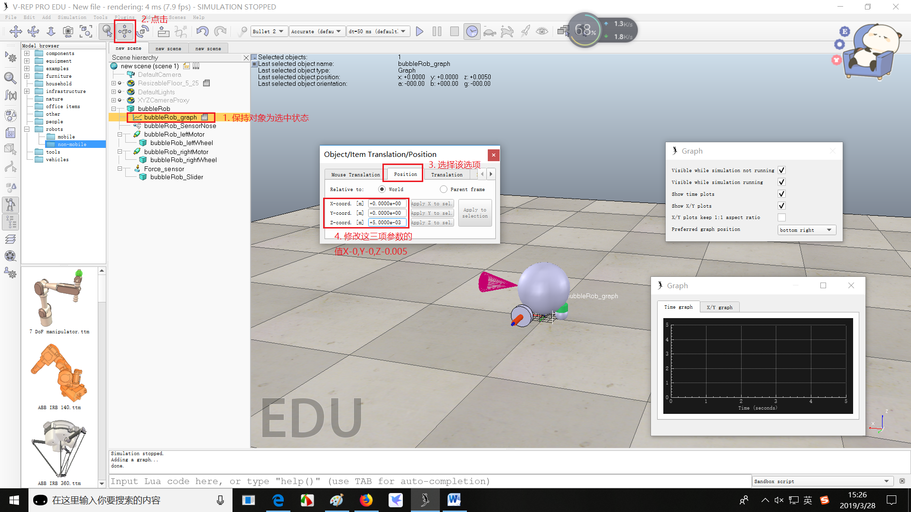Open the Bullet 2 physics engine dropdown

click(x=268, y=31)
